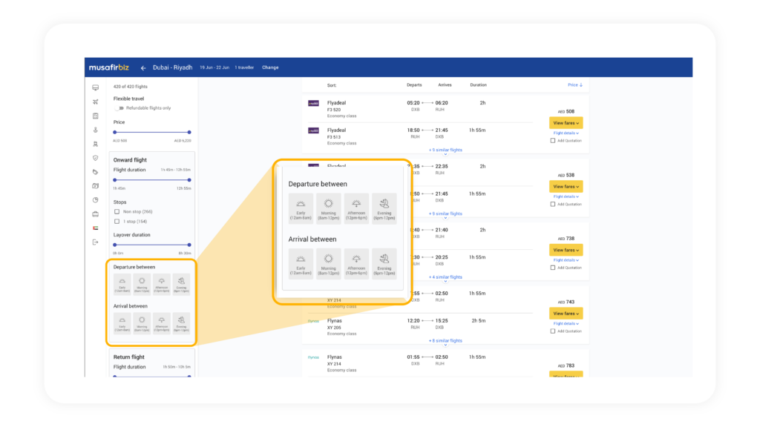
Task: Select Early arrival time in left filter panel
Action: [x=122, y=323]
